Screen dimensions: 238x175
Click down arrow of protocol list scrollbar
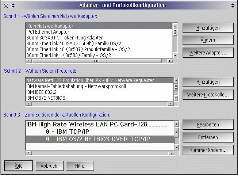(x=176, y=98)
